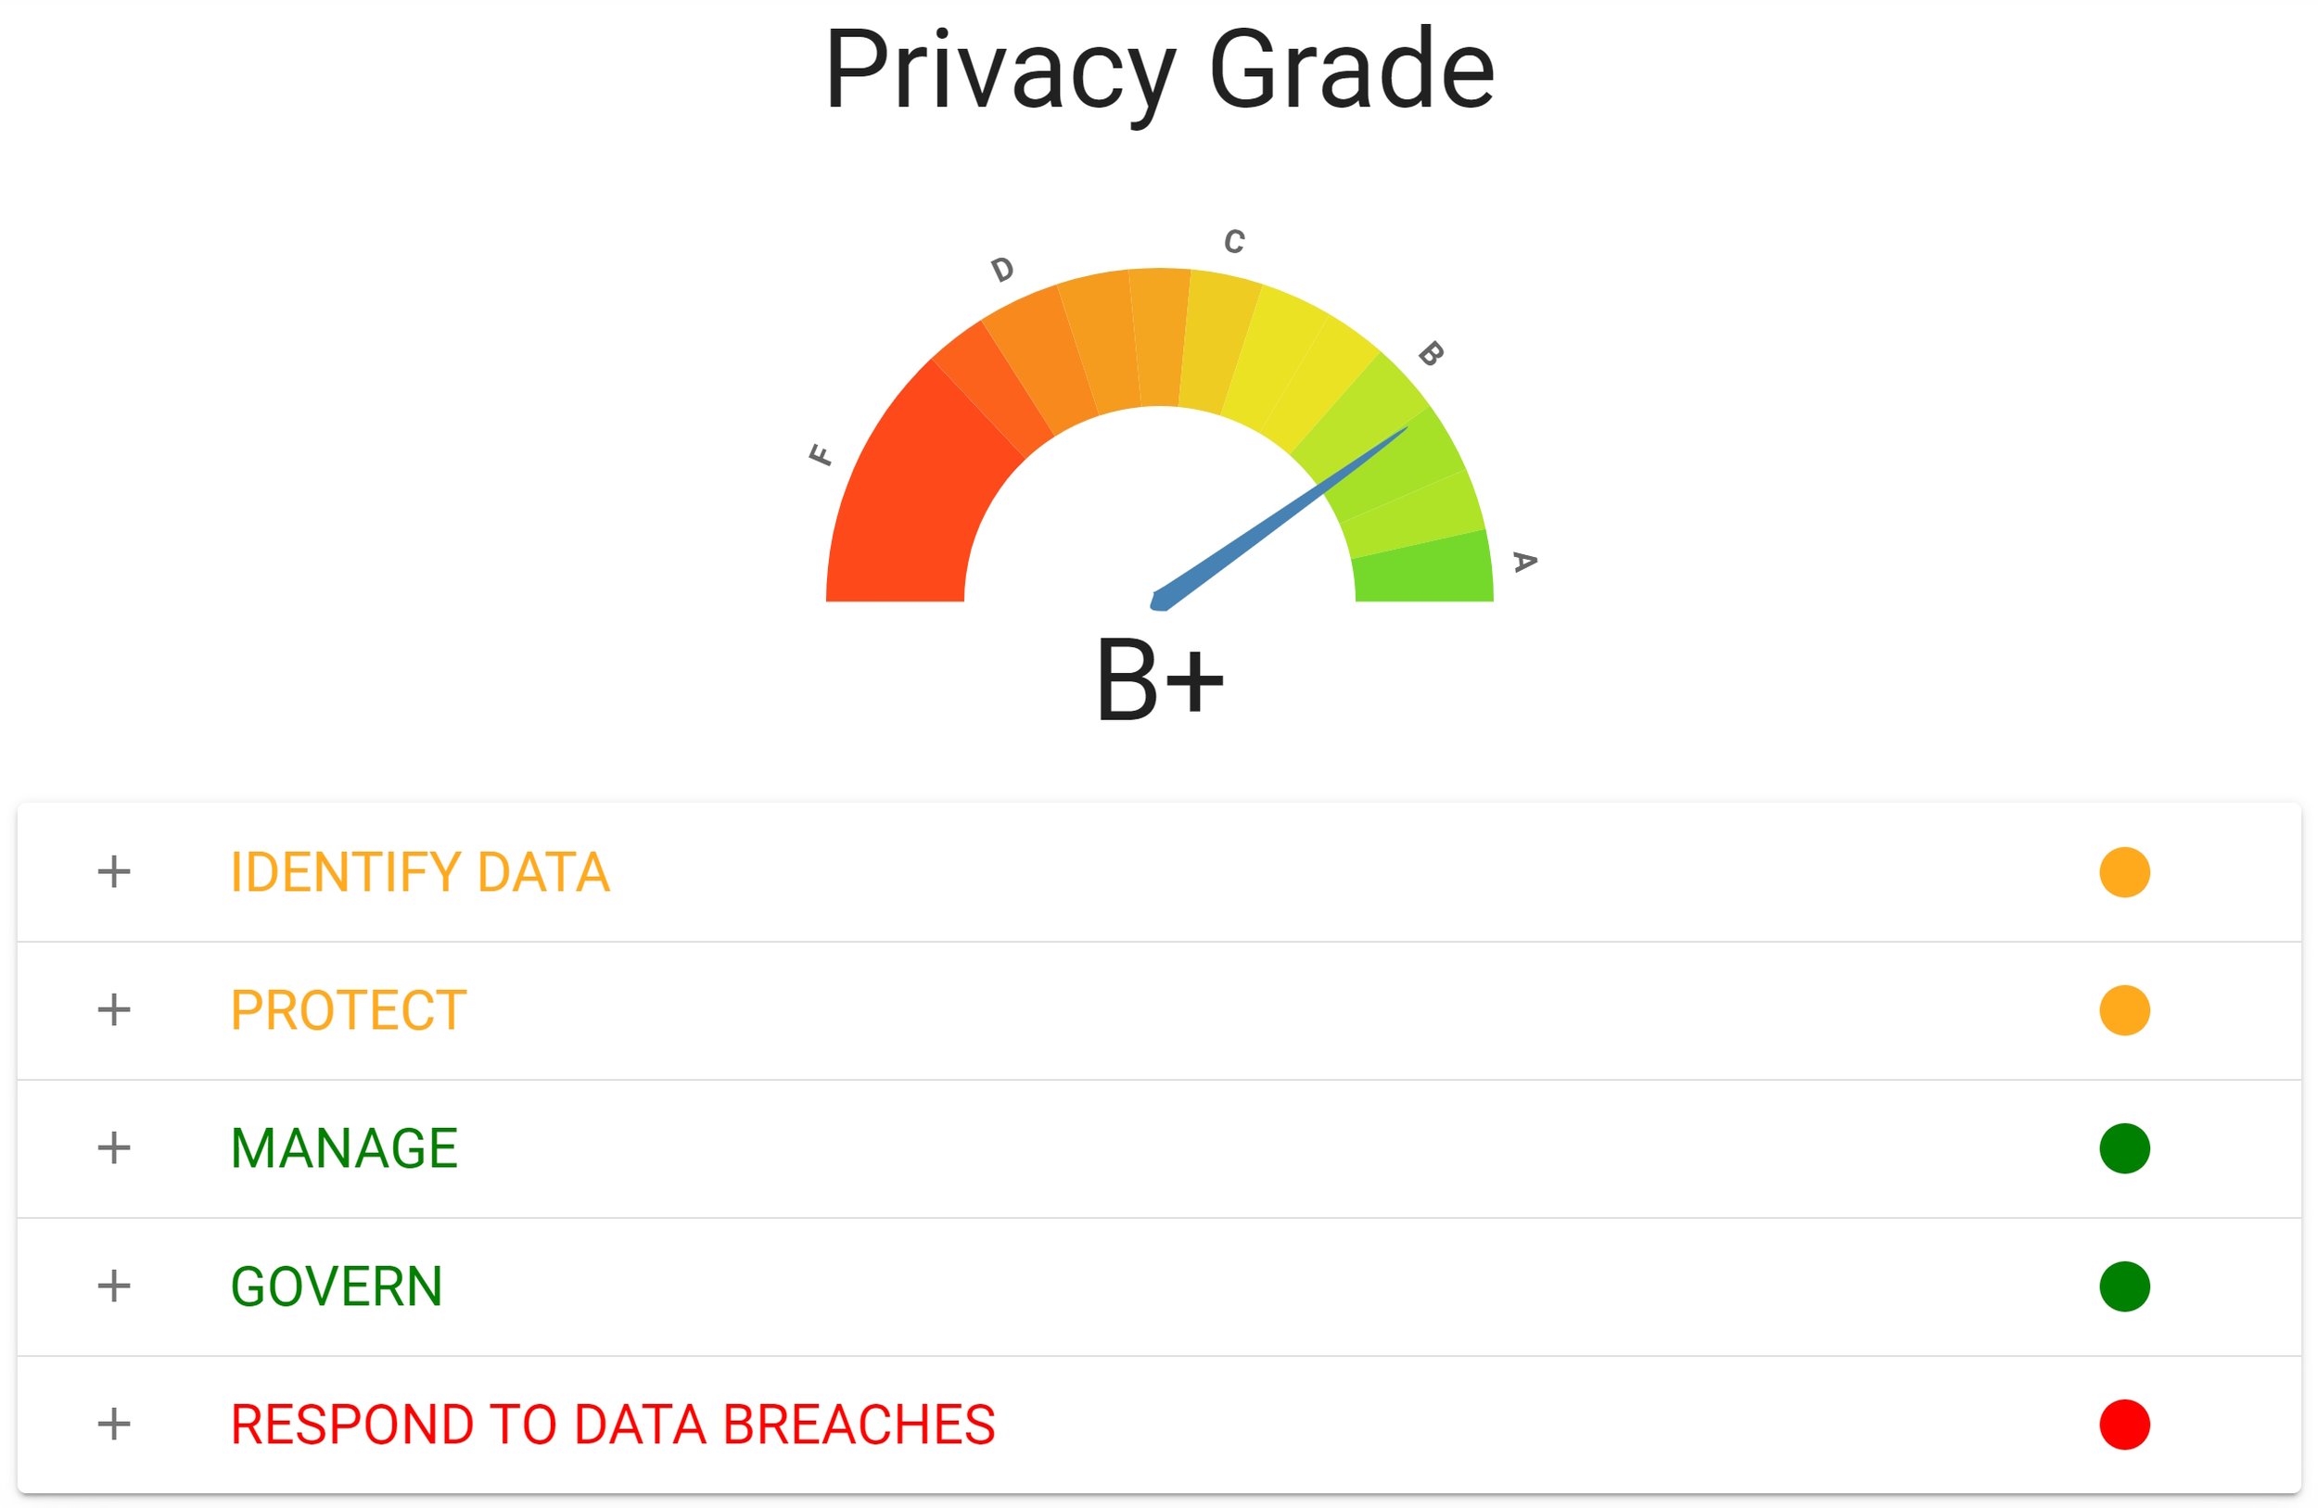This screenshot has width=2318, height=1508.
Task: Click the plus icon beside Govern
Action: click(x=114, y=1286)
